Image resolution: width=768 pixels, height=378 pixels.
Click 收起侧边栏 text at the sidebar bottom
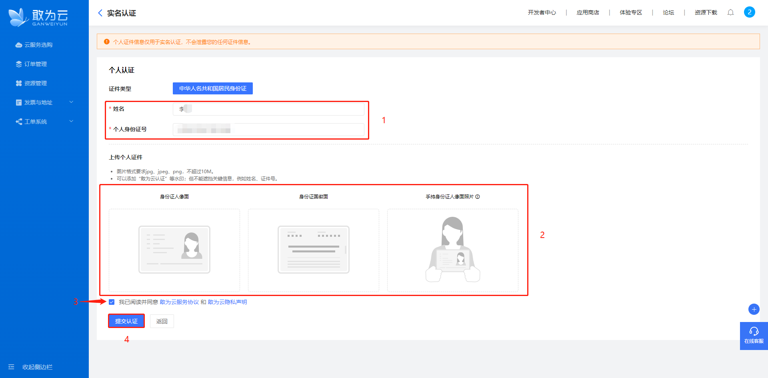[37, 367]
